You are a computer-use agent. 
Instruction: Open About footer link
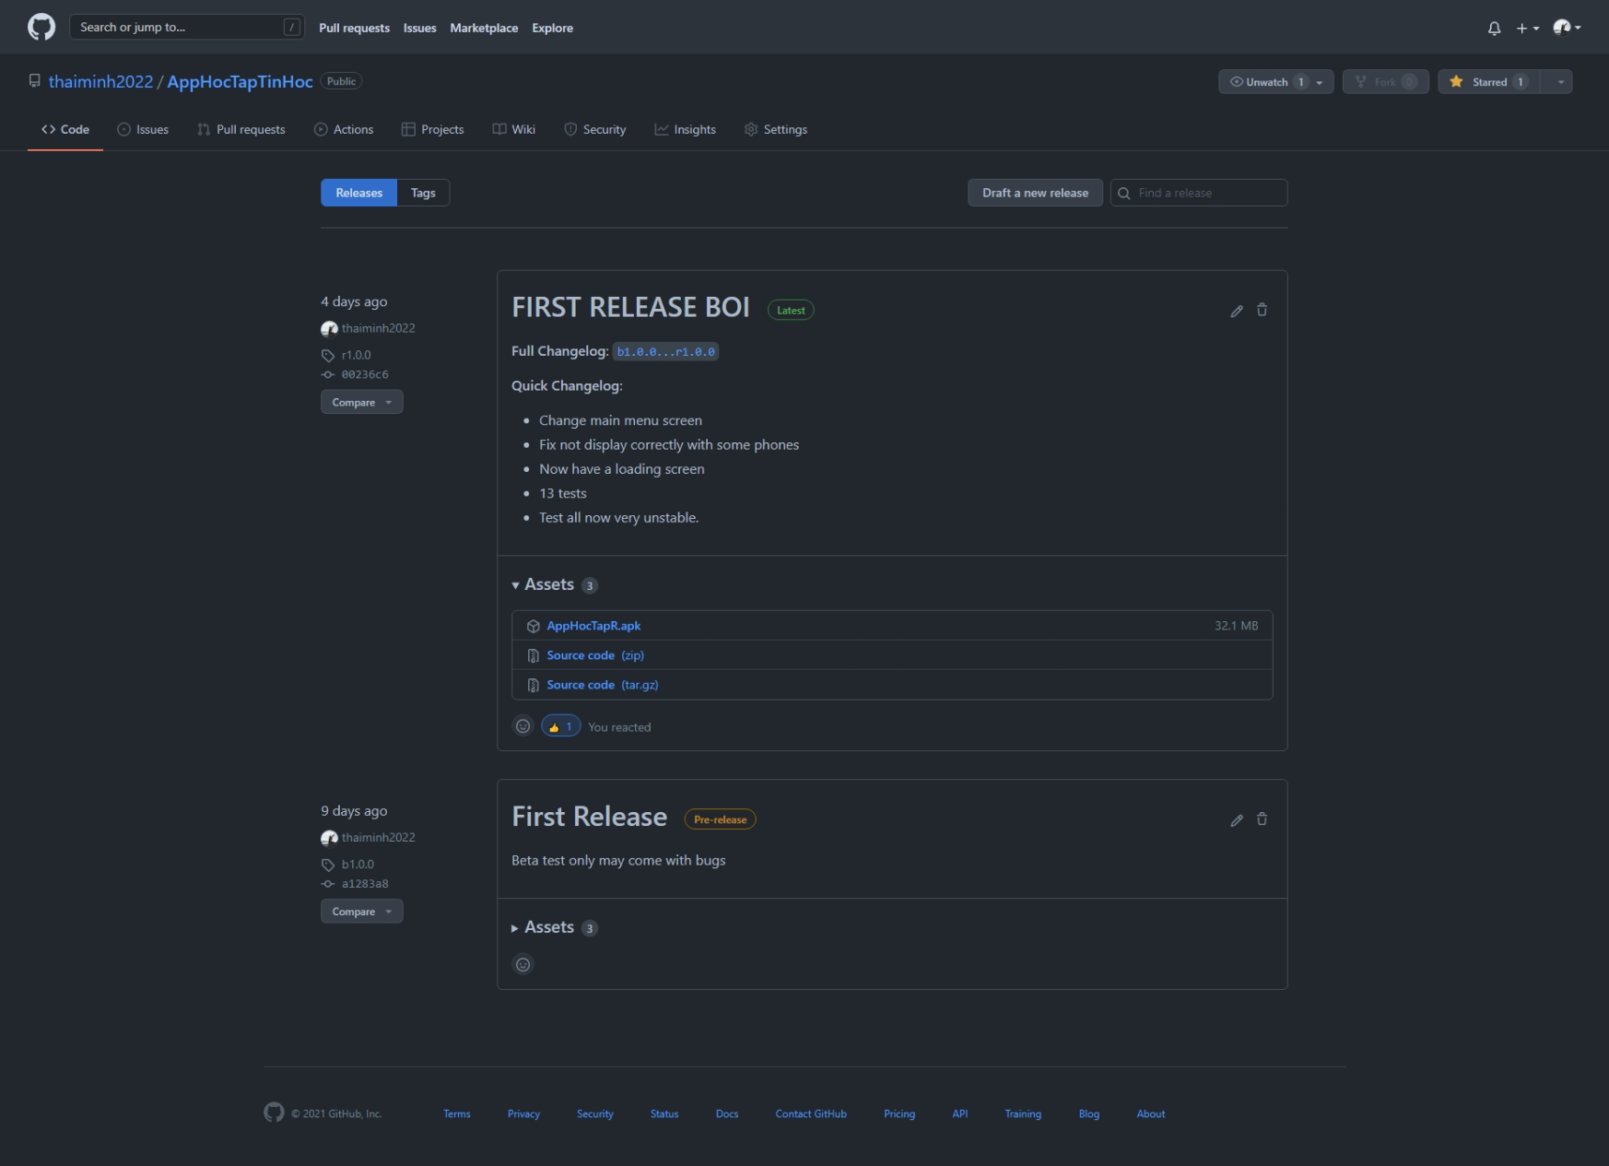[1151, 1113]
